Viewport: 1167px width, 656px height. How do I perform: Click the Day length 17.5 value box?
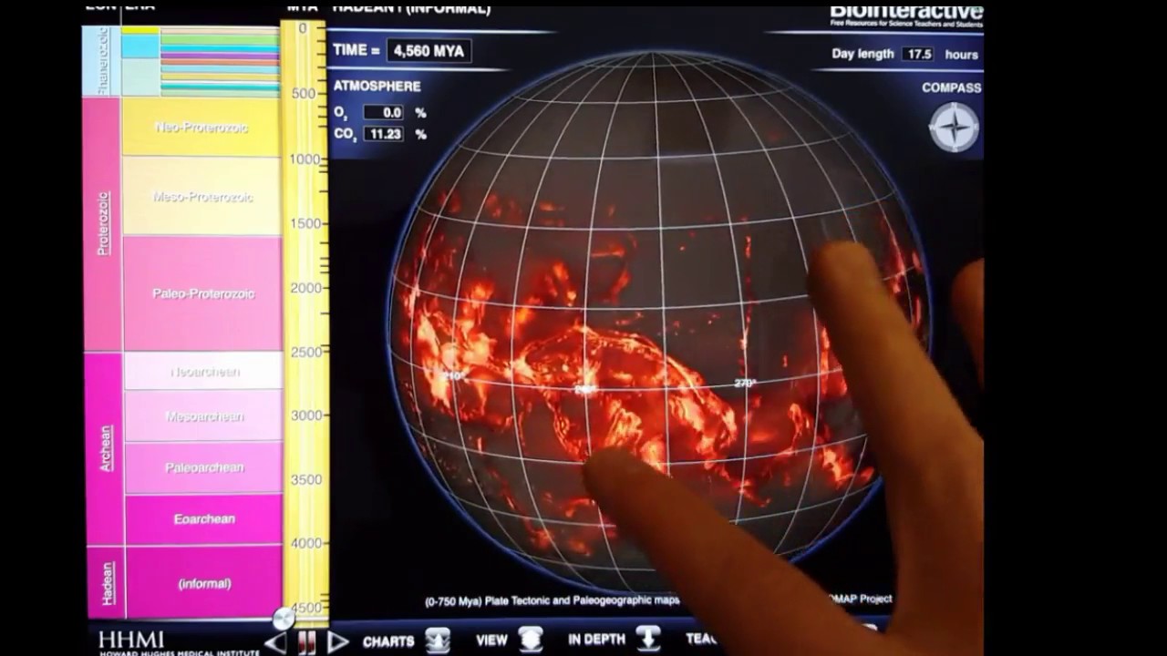coord(918,54)
